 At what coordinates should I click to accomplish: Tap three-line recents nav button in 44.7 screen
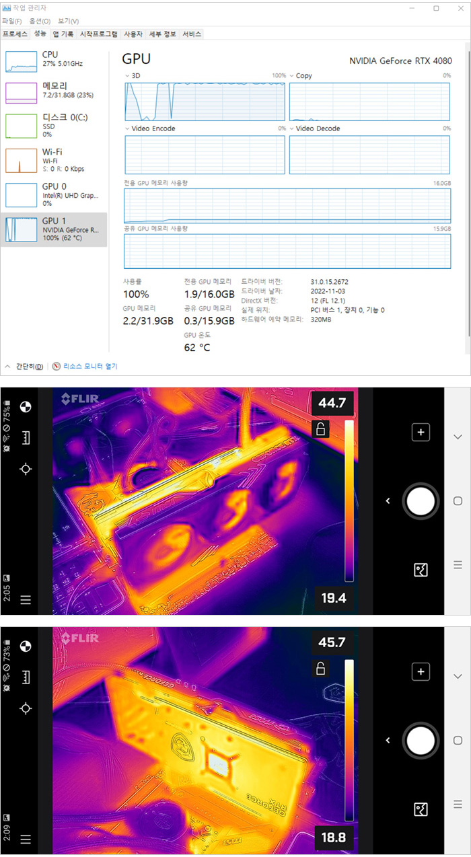pyautogui.click(x=458, y=565)
